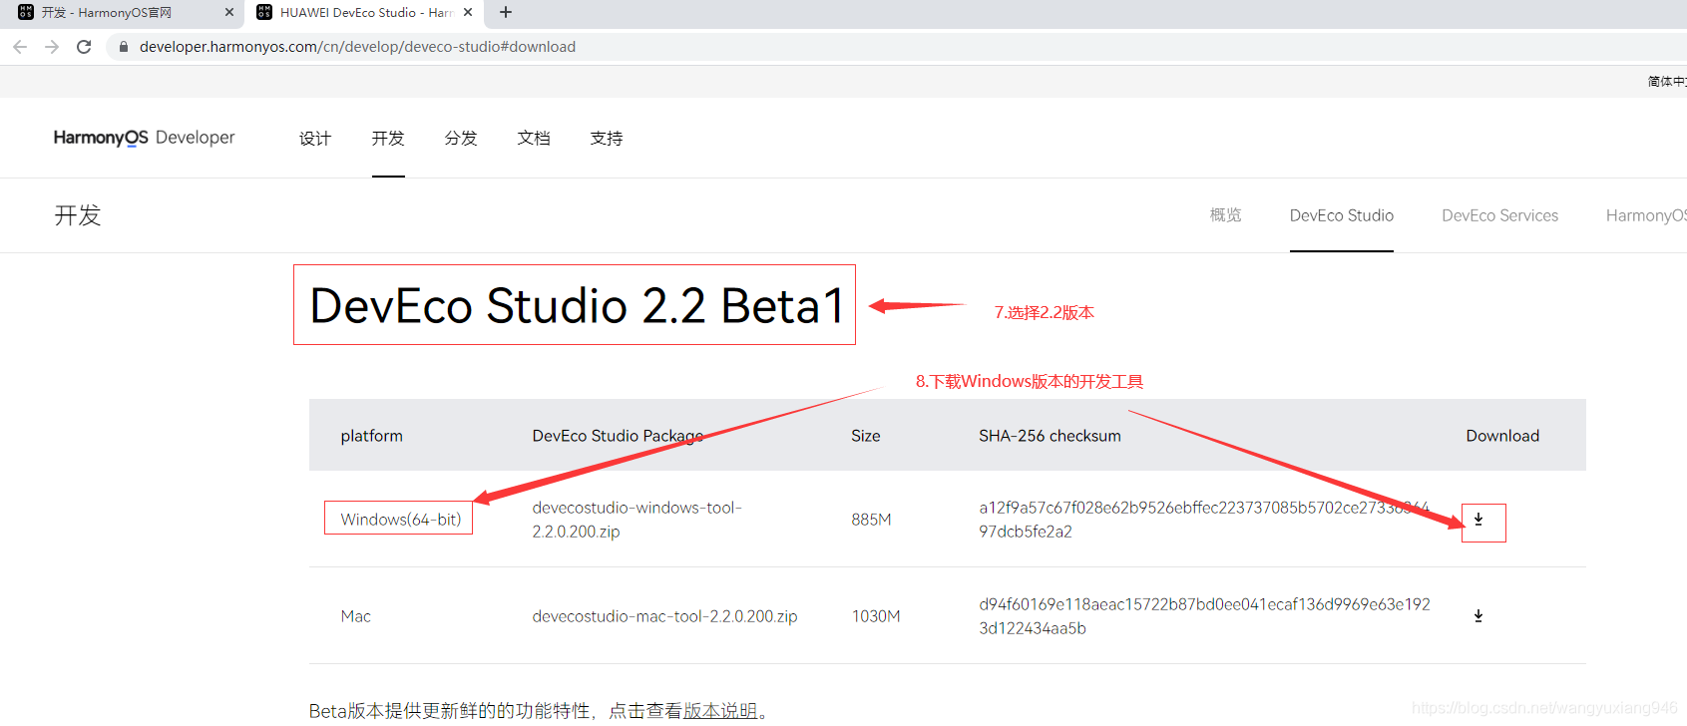Click the SHA-256 checksum column header

[1050, 436]
